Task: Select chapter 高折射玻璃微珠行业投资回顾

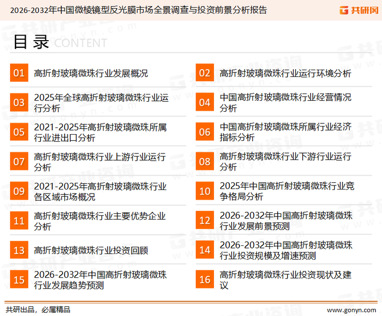Action: [x=91, y=250]
